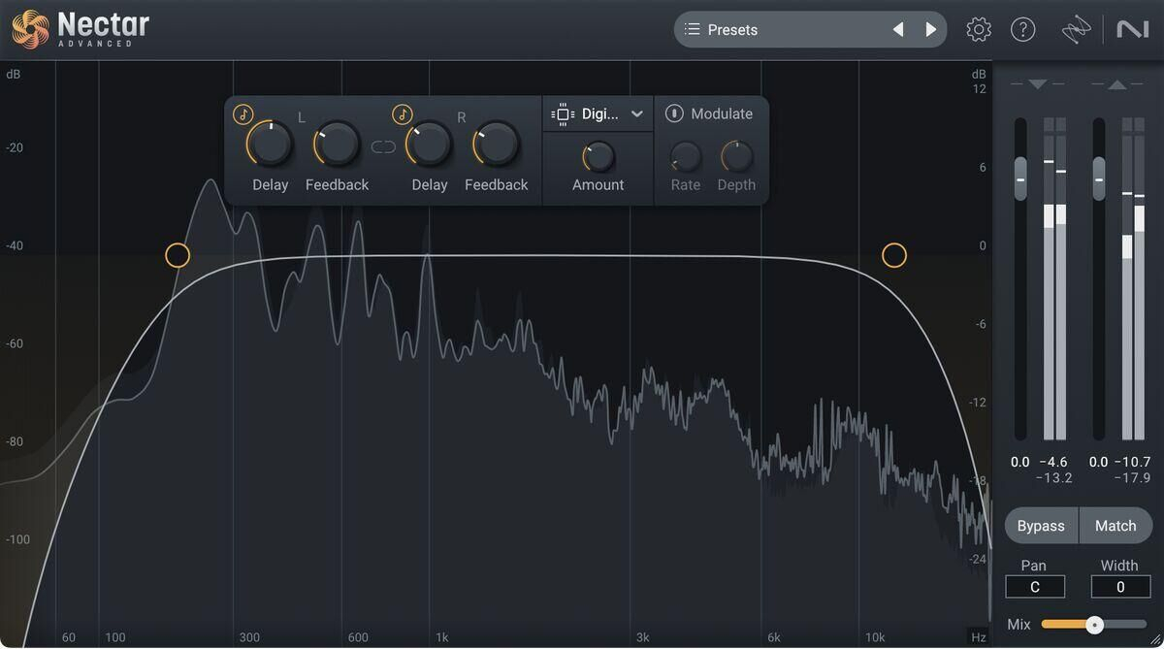Click the Pan value field

coord(1034,587)
